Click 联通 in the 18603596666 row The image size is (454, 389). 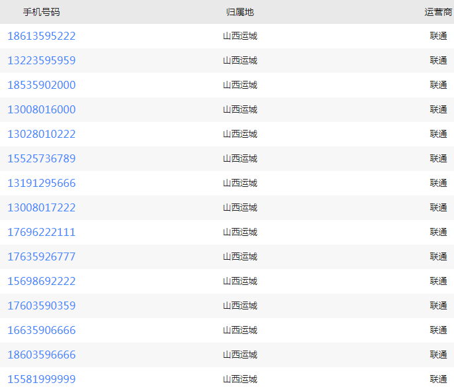click(438, 355)
